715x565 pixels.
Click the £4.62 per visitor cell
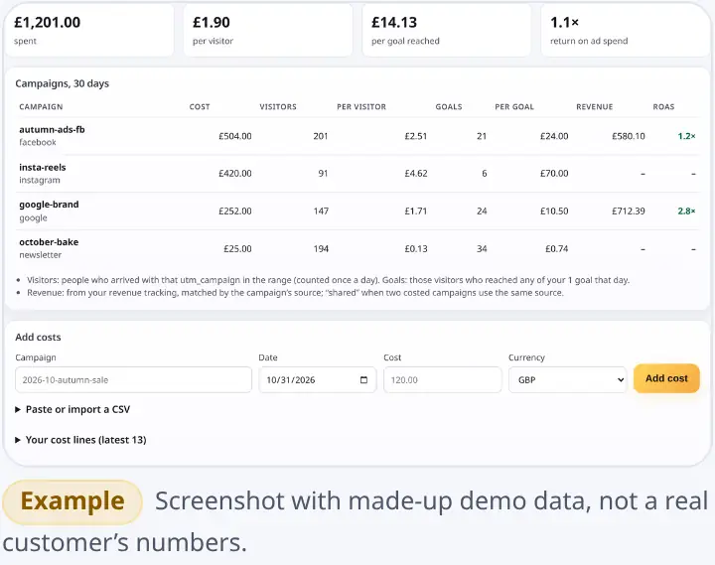(x=416, y=174)
